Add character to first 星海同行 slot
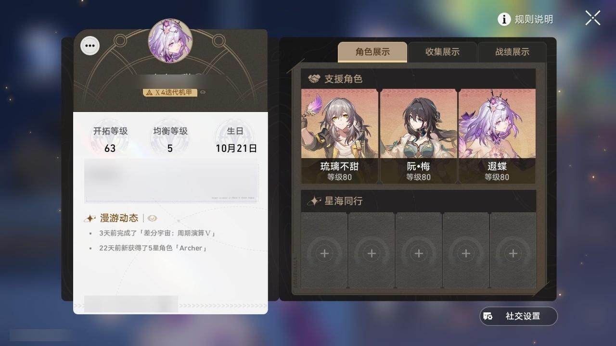The height and width of the screenshot is (346, 616). click(324, 250)
